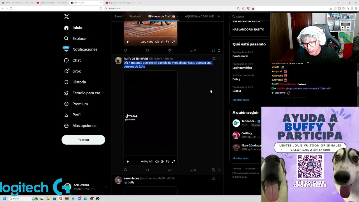Bookmark the post with 18 views

coord(213,50)
